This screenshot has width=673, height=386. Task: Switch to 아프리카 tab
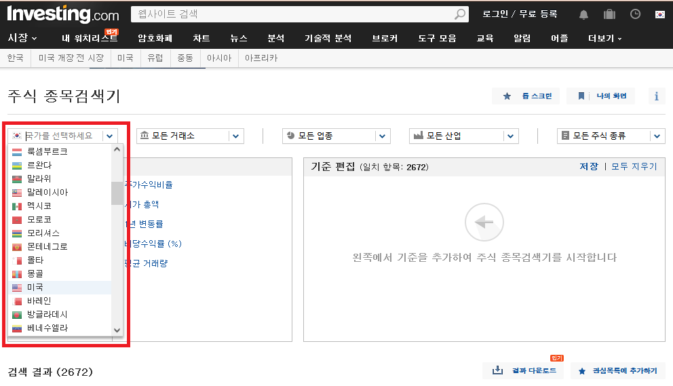(x=261, y=58)
